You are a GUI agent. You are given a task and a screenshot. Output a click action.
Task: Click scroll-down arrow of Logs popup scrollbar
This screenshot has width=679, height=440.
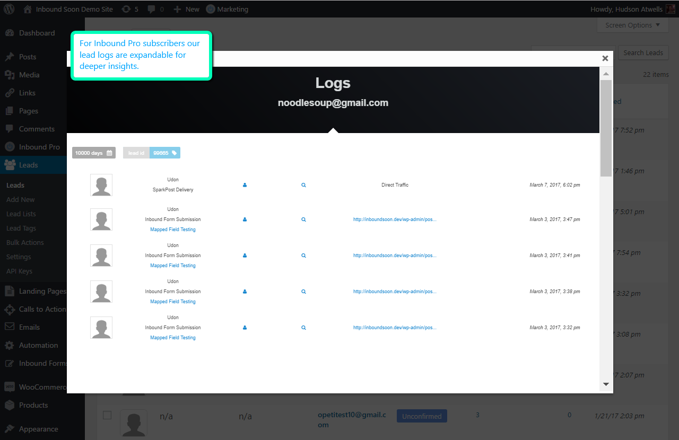point(606,384)
